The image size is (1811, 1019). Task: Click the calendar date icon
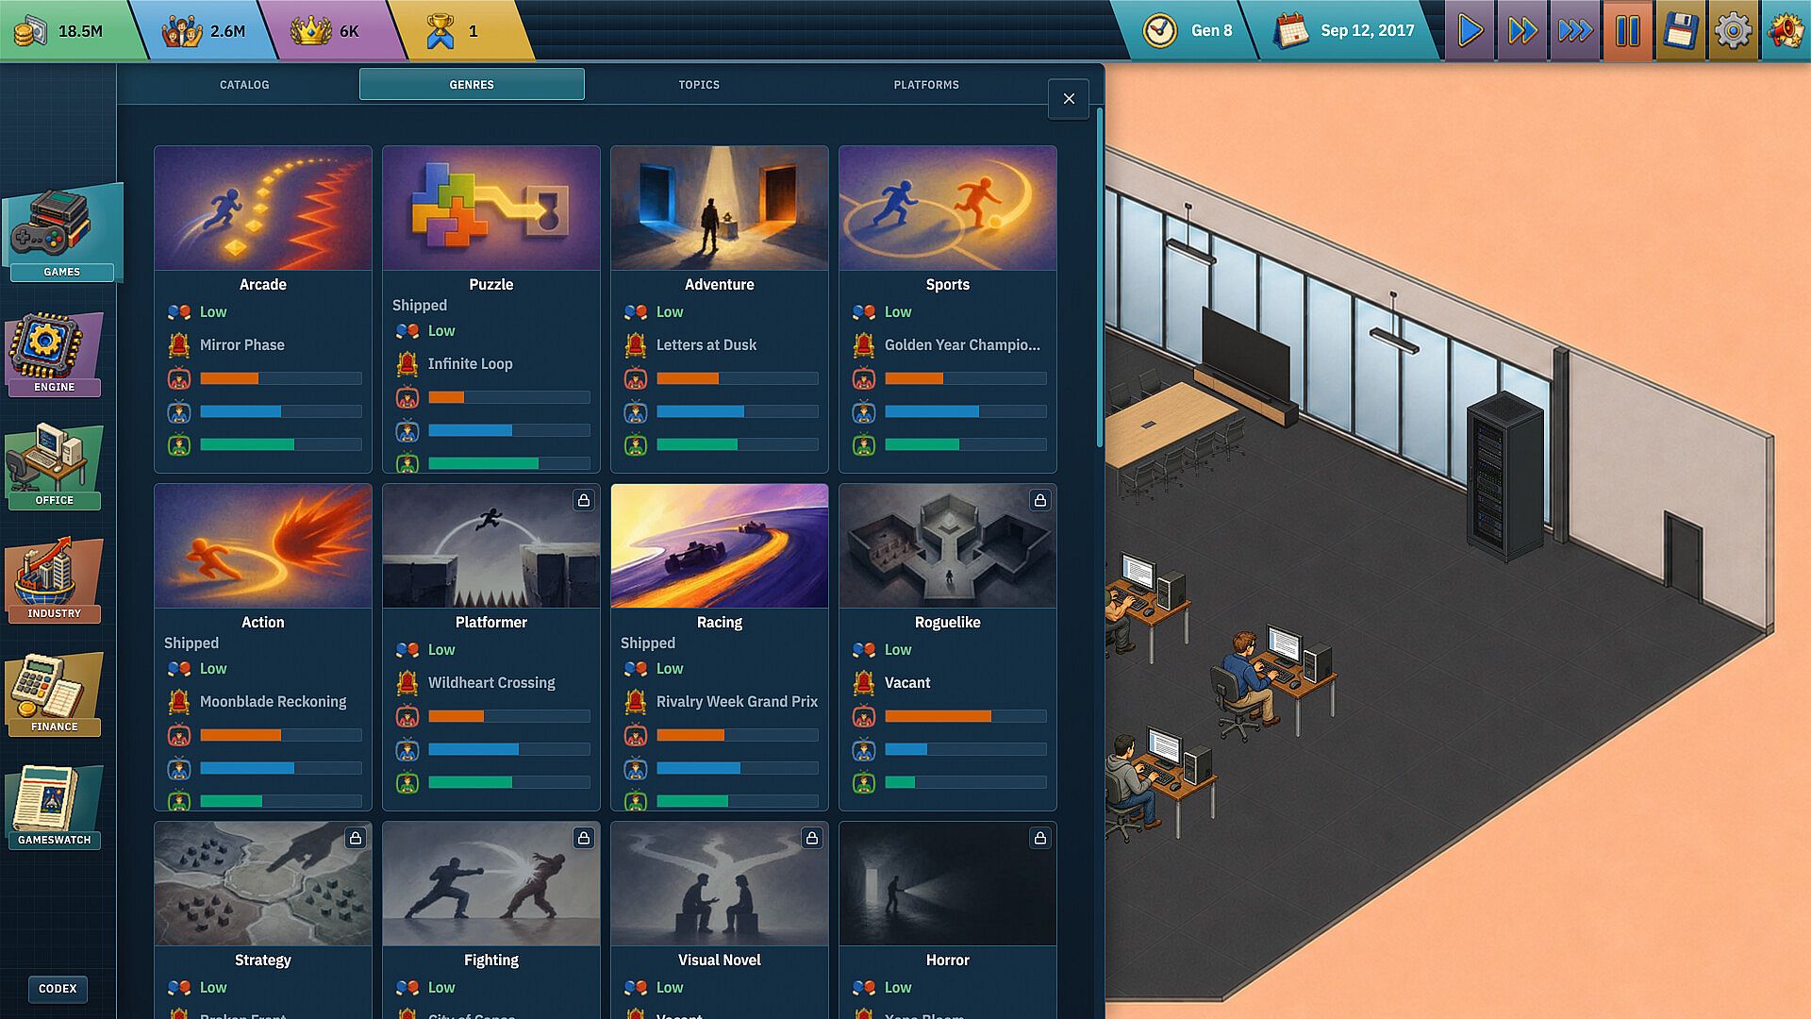point(1291,31)
